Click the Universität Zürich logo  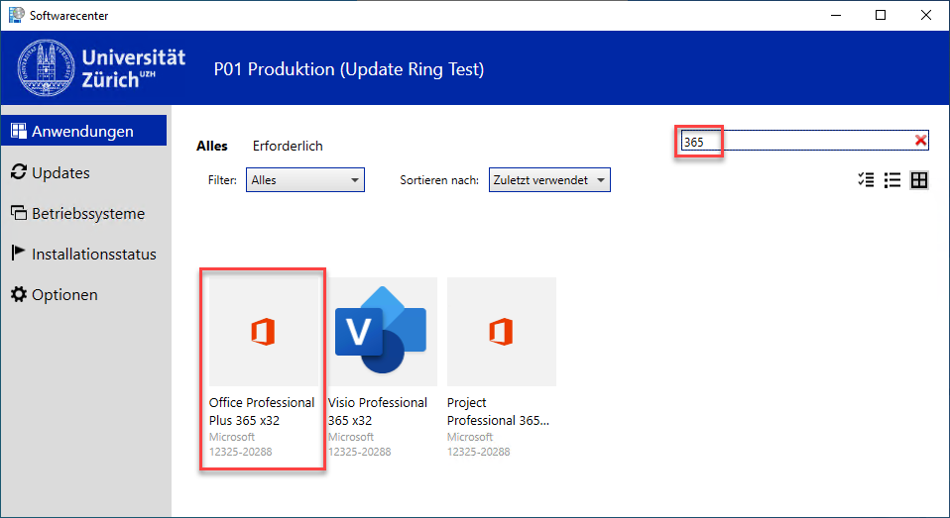click(x=102, y=68)
